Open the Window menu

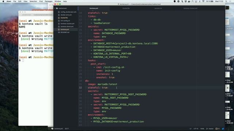(x=58, y=1)
